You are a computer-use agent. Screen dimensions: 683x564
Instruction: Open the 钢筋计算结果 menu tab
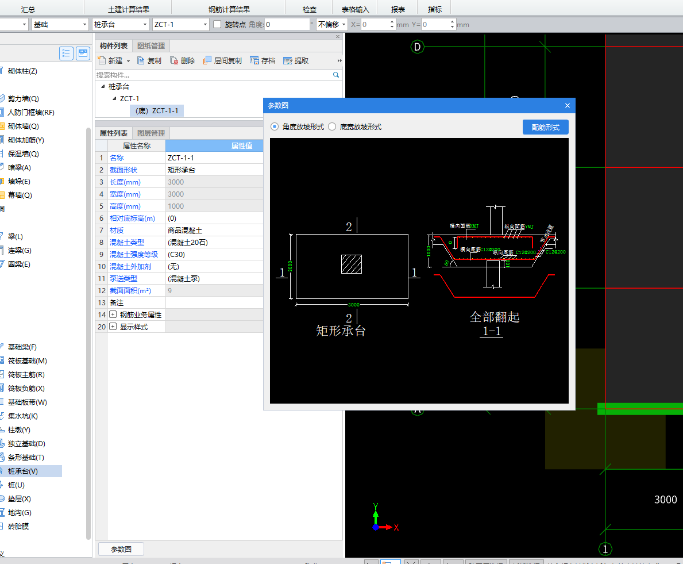[x=229, y=9]
